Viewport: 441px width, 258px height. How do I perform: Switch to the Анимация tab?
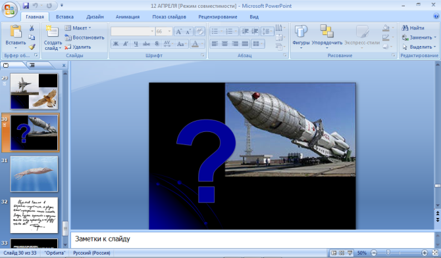click(128, 17)
